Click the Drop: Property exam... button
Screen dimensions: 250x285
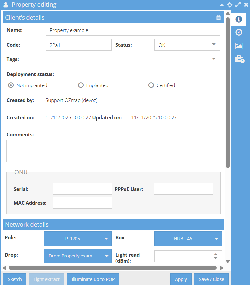tap(73, 256)
